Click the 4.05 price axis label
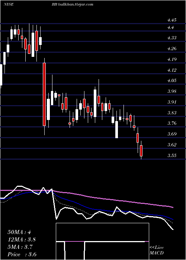The height and width of the screenshot is (260, 186). point(172,81)
